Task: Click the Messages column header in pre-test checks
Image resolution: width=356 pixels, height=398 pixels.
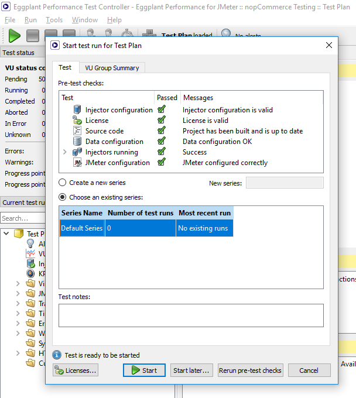Action: (252, 98)
